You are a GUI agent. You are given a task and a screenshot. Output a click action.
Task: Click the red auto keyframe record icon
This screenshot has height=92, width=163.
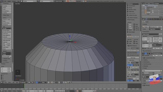pyautogui.click(x=77, y=91)
